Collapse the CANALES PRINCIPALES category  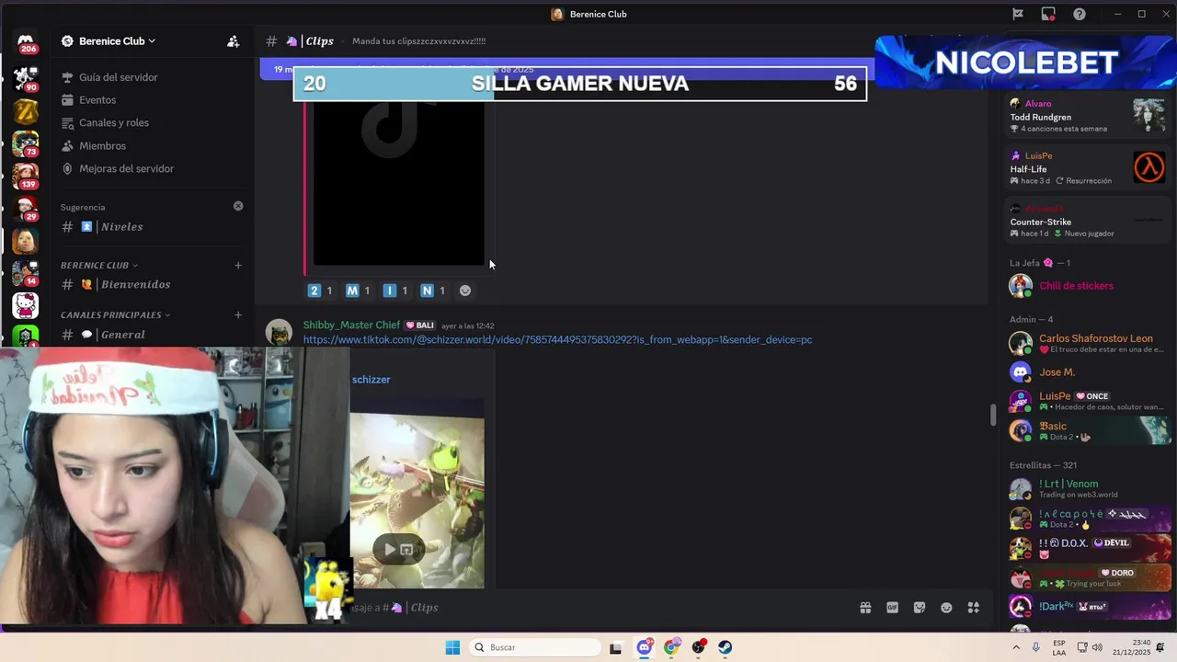(115, 314)
